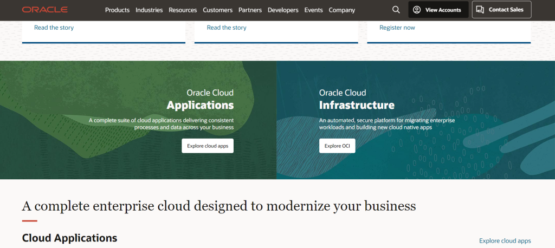Image resolution: width=555 pixels, height=248 pixels.
Task: Follow the Register now link
Action: (397, 28)
